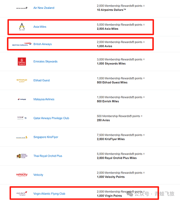Image resolution: width=180 pixels, height=201 pixels.
Task: Click the Air New Zealand logo
Action: tap(22, 8)
